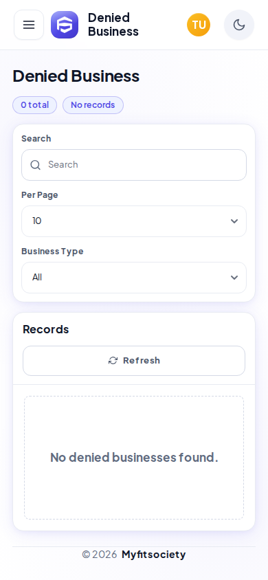
Task: Click the 'No denied businesses found' placeholder
Action: [x=134, y=458]
